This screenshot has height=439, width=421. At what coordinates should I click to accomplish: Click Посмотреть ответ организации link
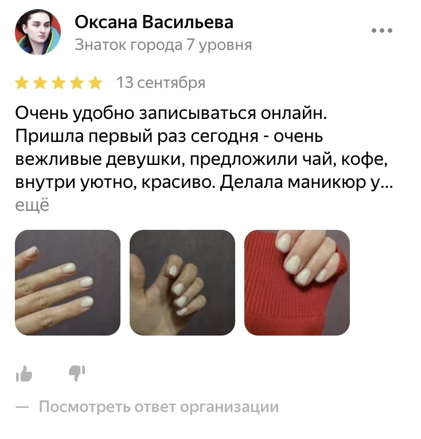click(x=159, y=407)
